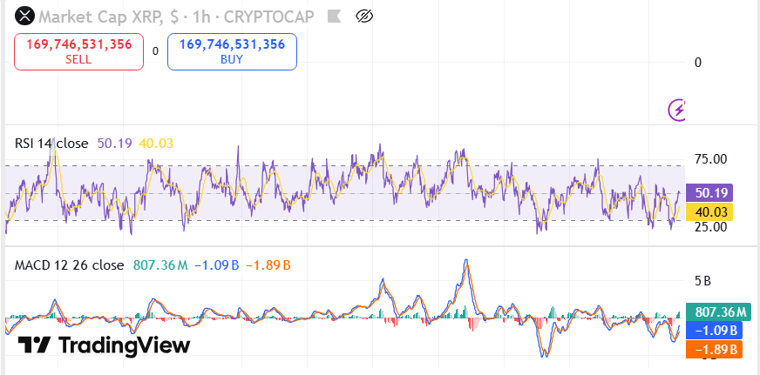Image resolution: width=760 pixels, height=375 pixels.
Task: Click the purple 50.19 value in RSI legend
Action: pos(116,144)
